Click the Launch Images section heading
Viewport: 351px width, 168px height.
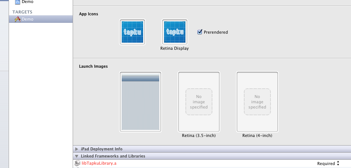(93, 67)
